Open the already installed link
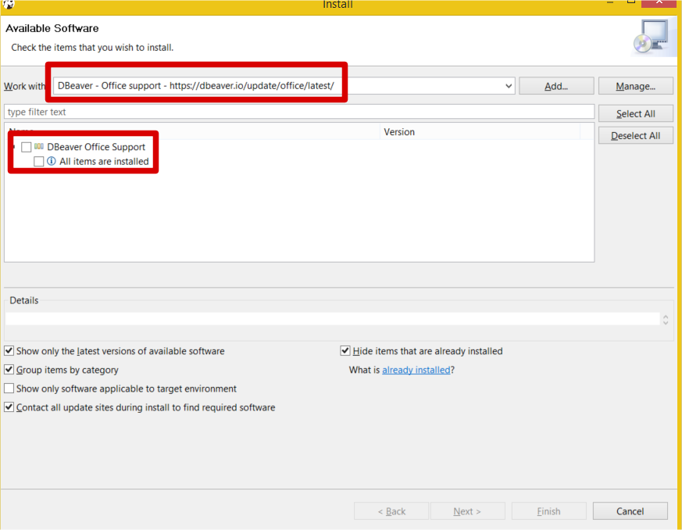The width and height of the screenshot is (682, 530). coord(416,370)
